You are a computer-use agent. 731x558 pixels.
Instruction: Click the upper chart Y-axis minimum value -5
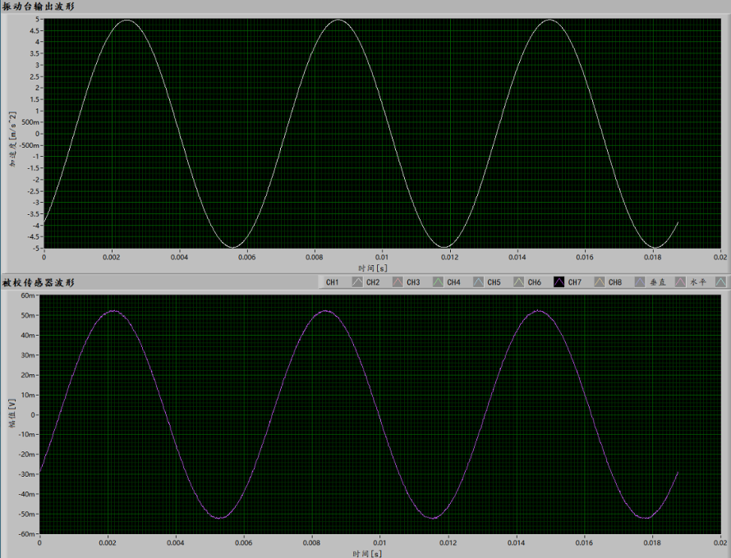click(x=36, y=249)
